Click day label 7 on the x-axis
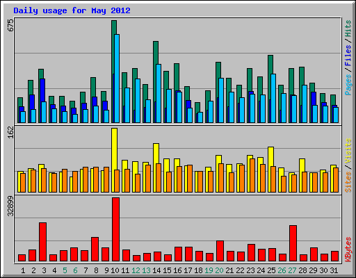 86,270
